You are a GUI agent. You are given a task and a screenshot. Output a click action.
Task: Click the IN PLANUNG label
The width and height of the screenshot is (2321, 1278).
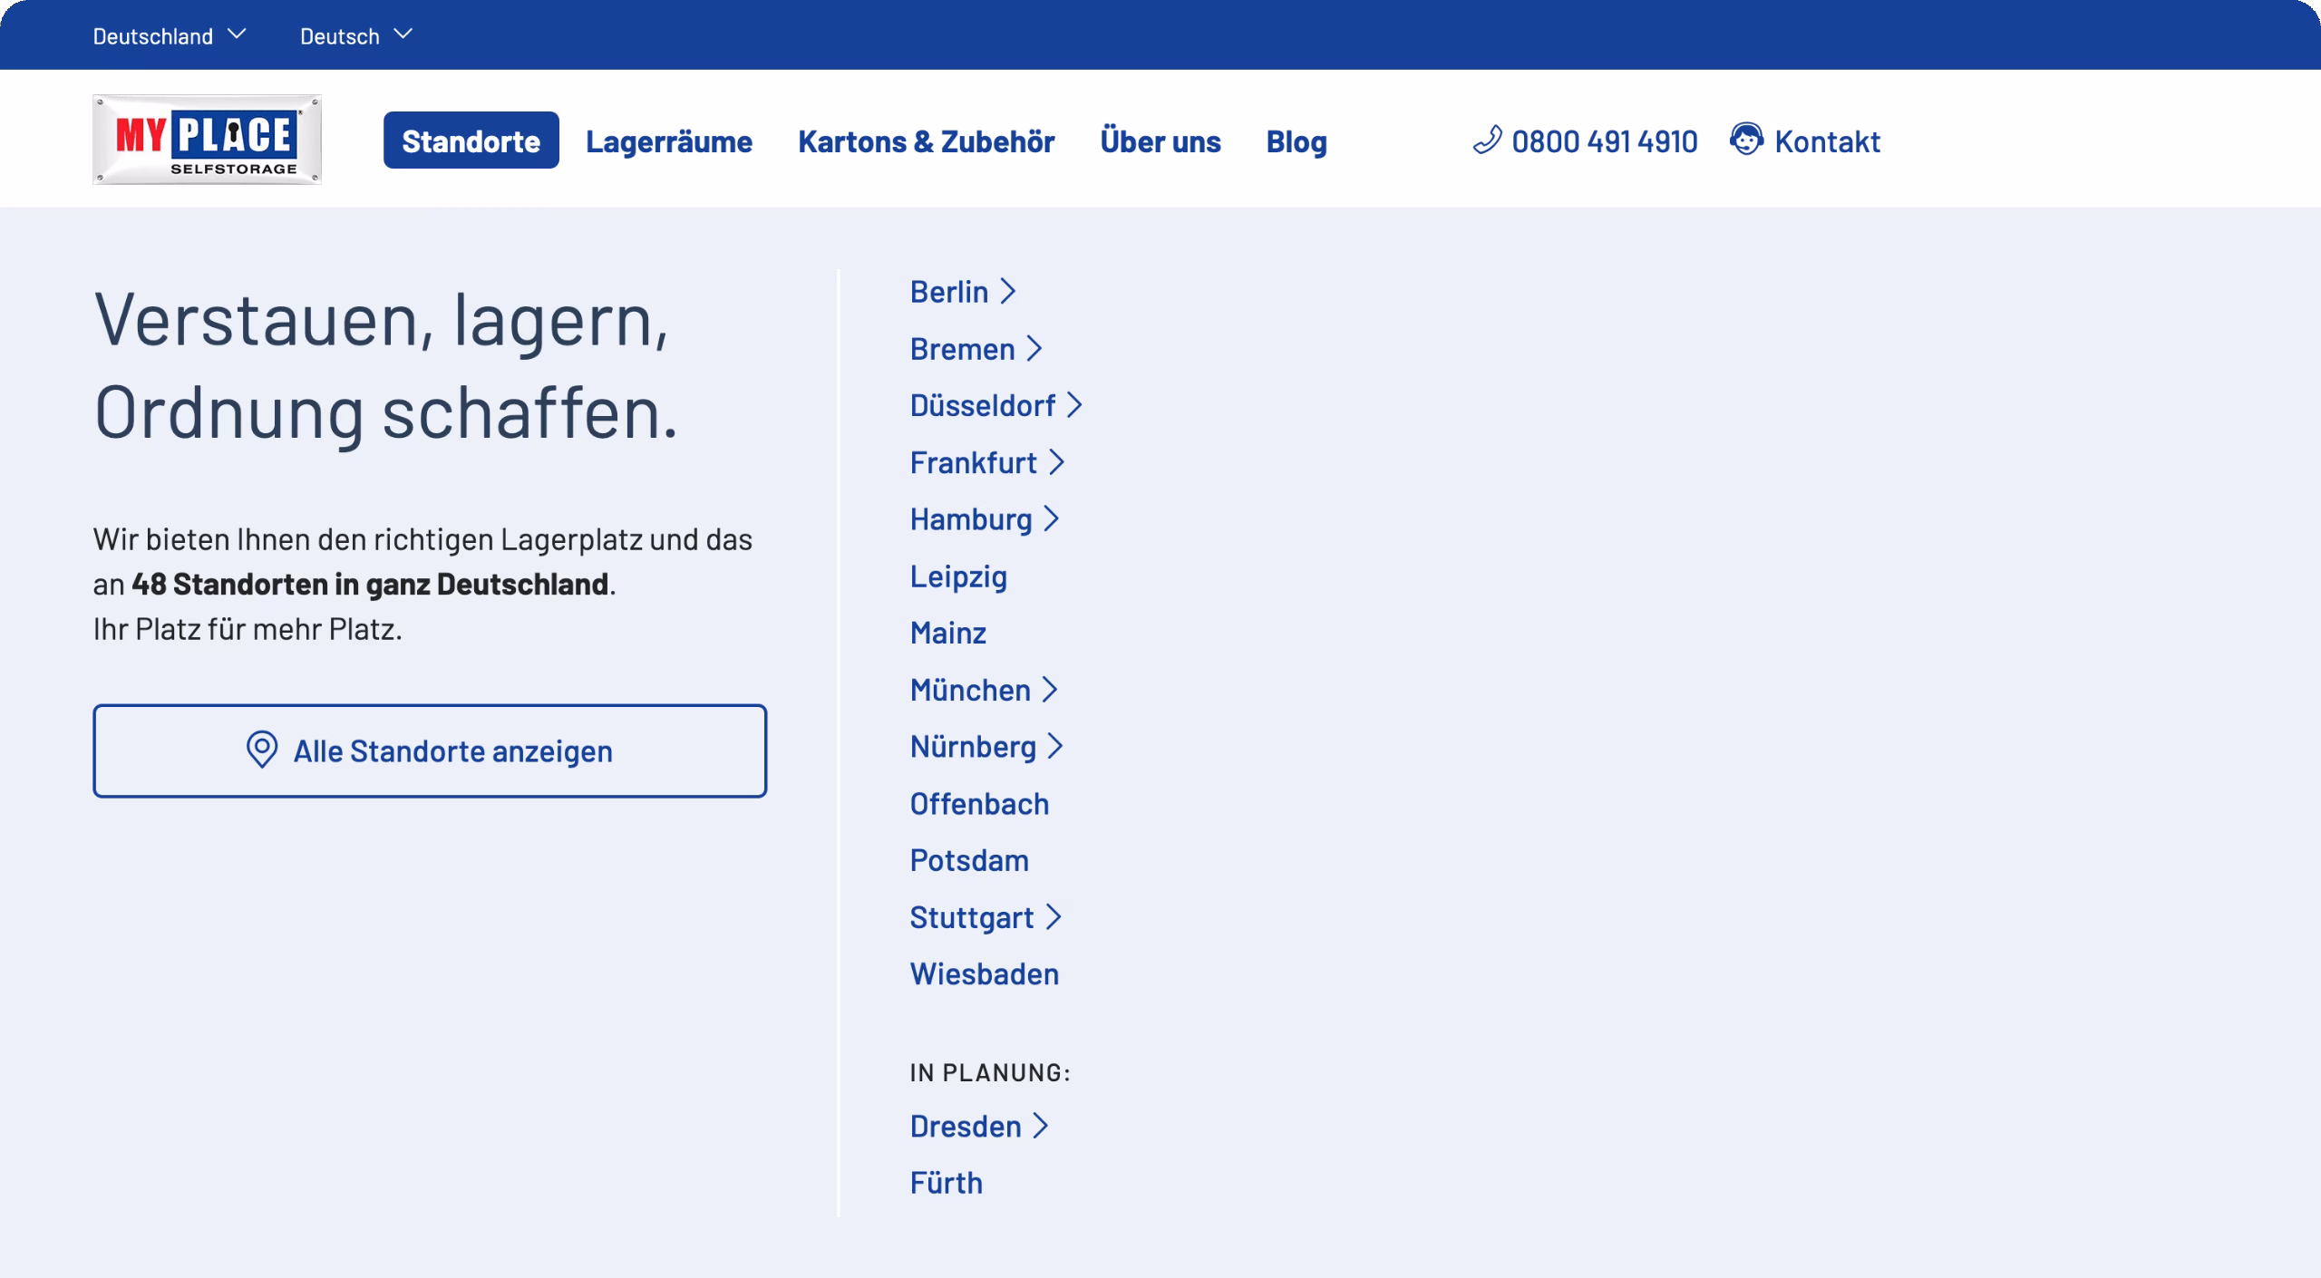[x=990, y=1072]
